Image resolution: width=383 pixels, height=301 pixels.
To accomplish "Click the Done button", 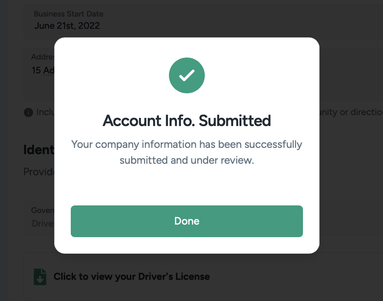I will click(x=187, y=221).
